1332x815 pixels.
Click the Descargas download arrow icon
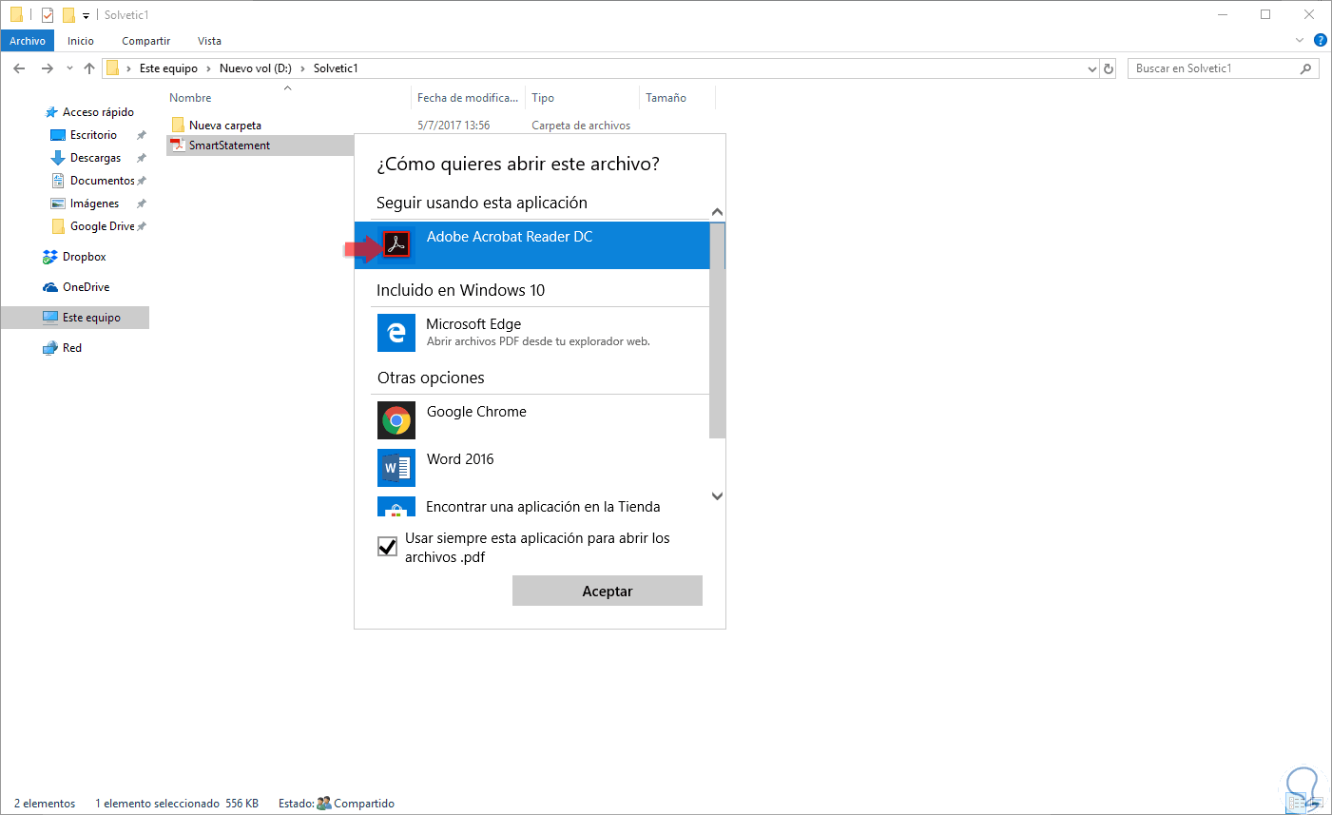(x=58, y=158)
